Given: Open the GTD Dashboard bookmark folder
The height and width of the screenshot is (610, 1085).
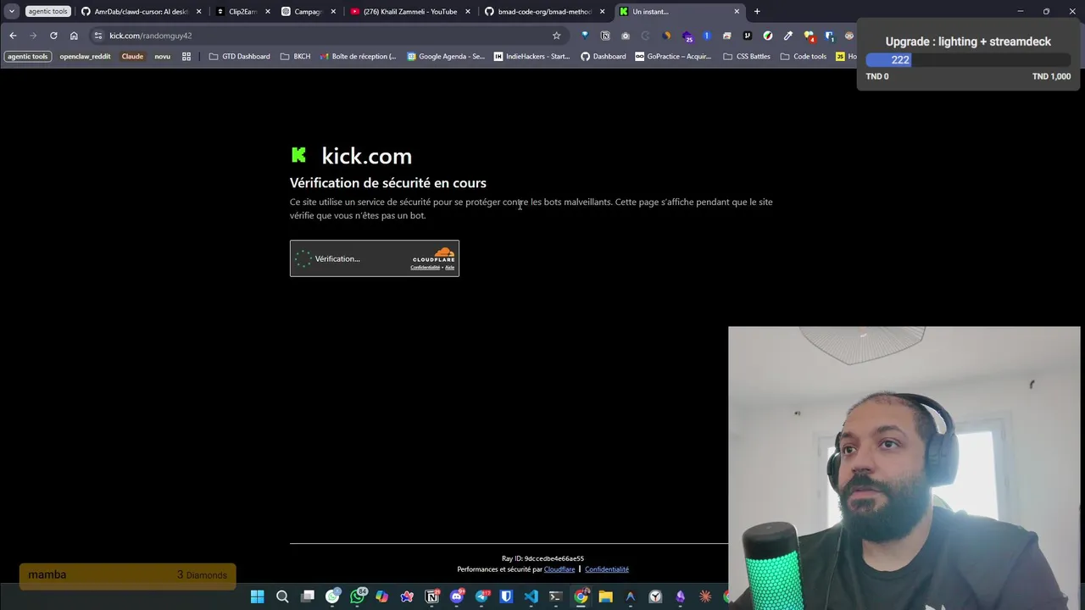Looking at the screenshot, I should click(239, 57).
